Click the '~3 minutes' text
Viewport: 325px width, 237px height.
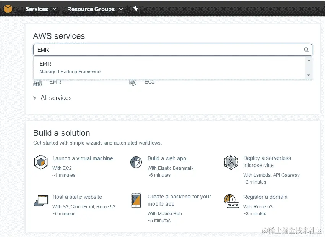(255, 213)
